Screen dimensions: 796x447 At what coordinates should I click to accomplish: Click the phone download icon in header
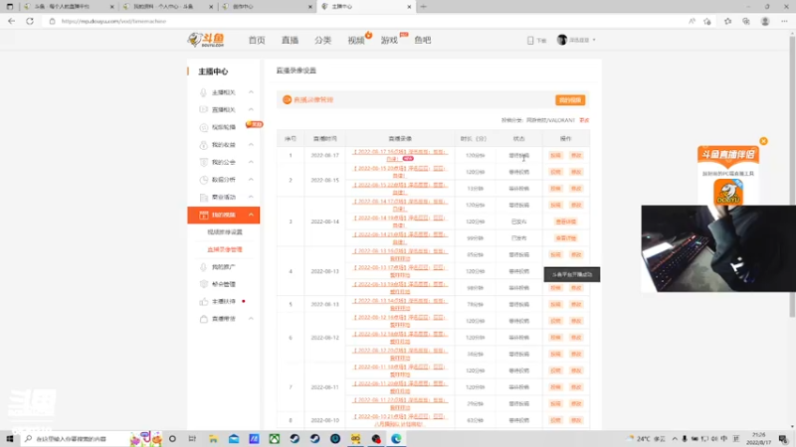[530, 40]
